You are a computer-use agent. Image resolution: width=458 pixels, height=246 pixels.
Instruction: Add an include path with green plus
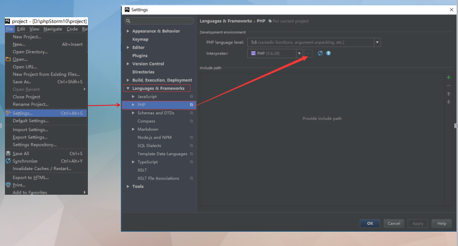(449, 77)
